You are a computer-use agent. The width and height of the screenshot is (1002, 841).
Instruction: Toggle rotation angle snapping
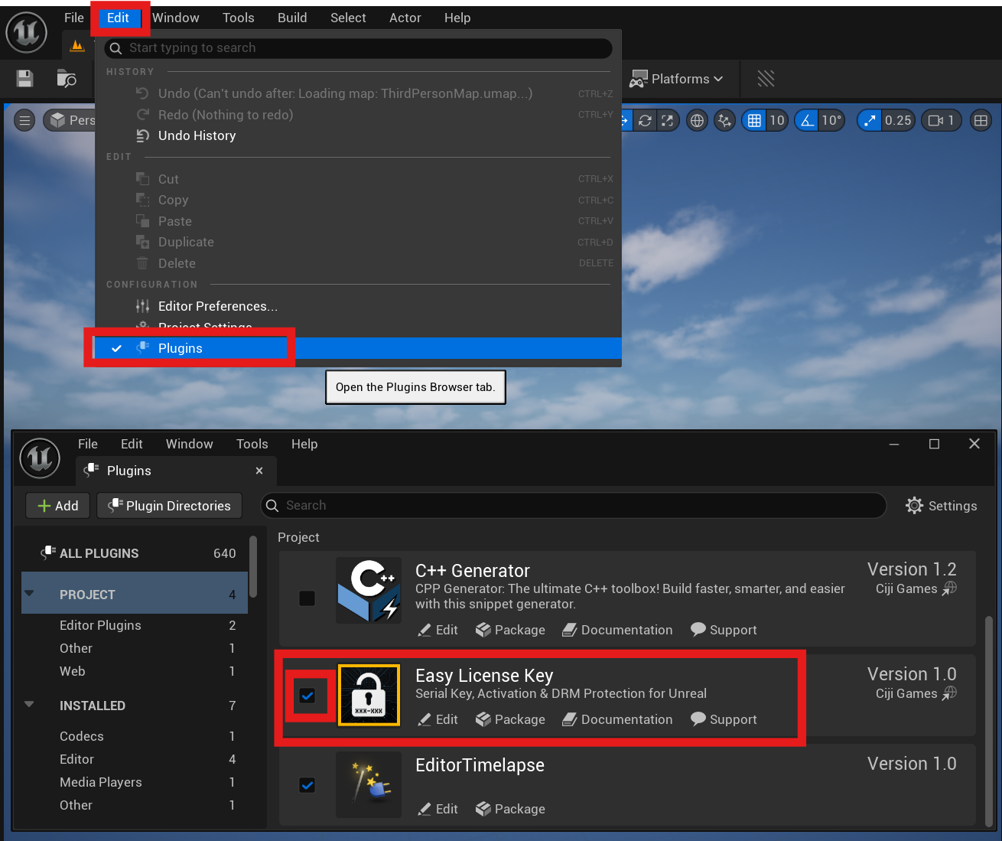click(x=807, y=120)
